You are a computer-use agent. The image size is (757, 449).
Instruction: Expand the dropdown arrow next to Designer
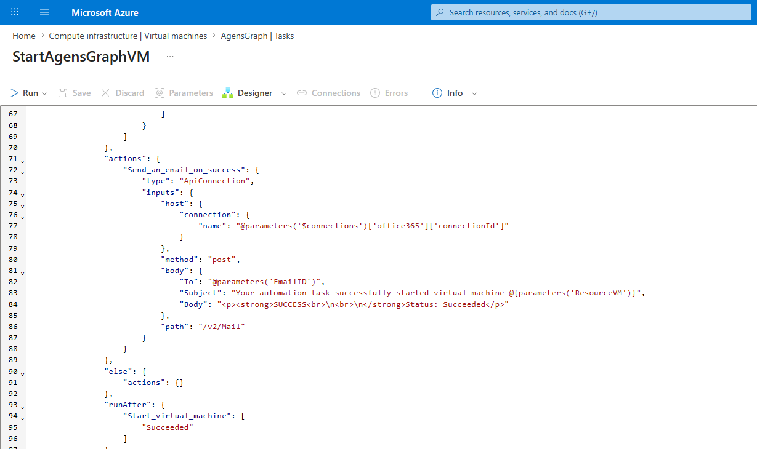click(x=284, y=93)
